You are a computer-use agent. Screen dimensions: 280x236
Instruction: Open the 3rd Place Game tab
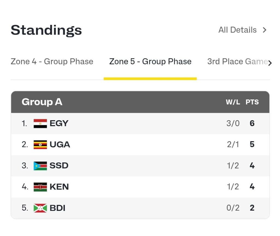point(237,61)
